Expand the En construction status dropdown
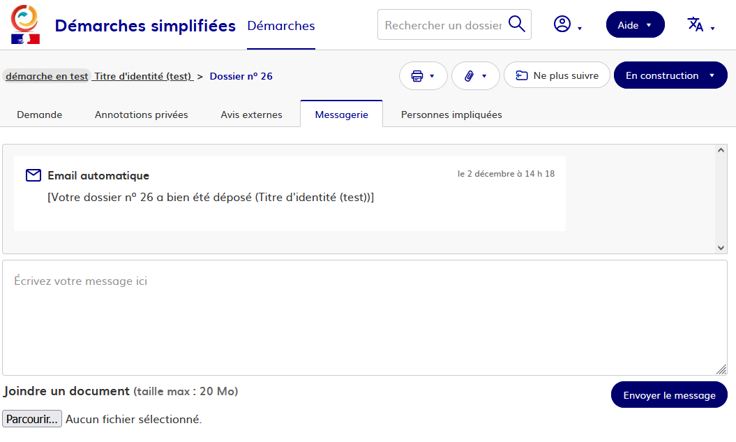 (670, 75)
